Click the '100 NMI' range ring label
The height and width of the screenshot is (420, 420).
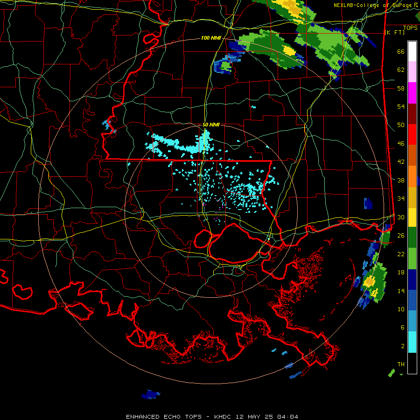tap(211, 38)
